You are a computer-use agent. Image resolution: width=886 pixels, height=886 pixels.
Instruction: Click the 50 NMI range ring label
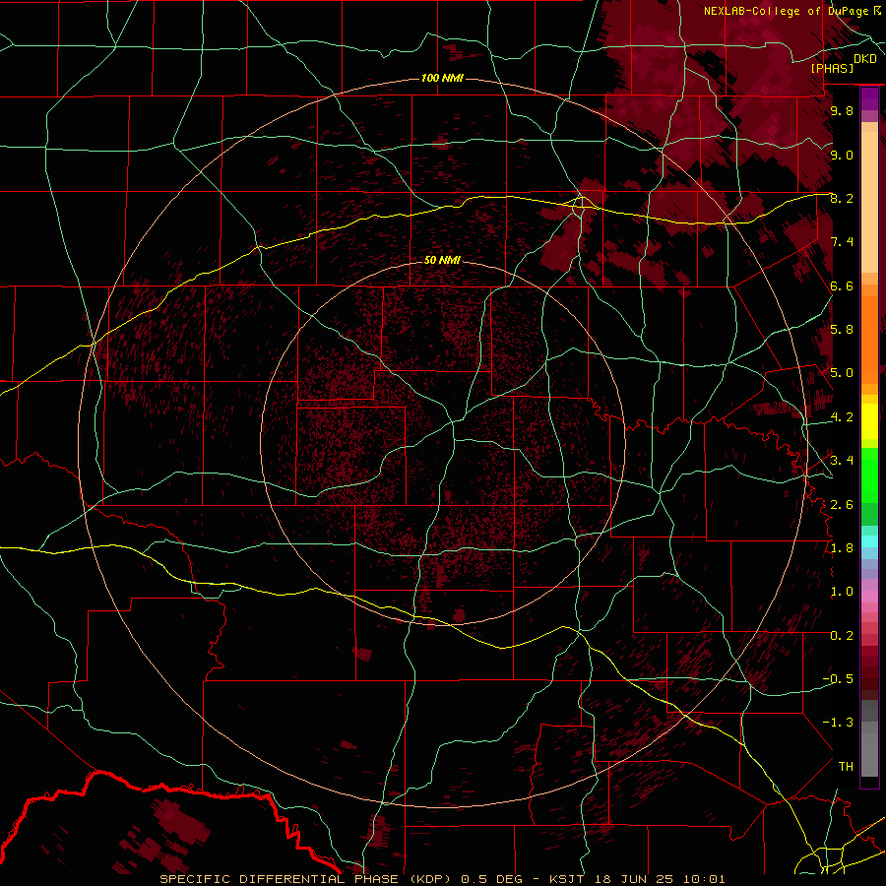(x=442, y=260)
